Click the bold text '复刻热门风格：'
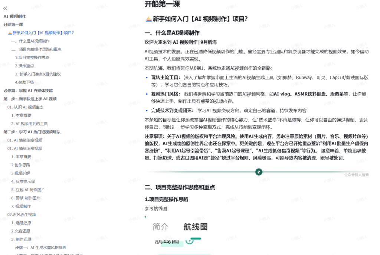The width and height of the screenshot is (380, 255). click(166, 94)
